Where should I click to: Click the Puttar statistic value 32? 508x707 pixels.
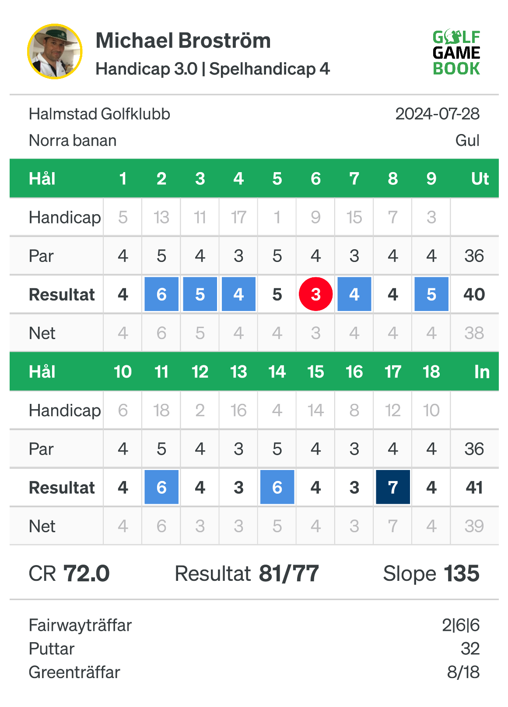[x=470, y=649]
